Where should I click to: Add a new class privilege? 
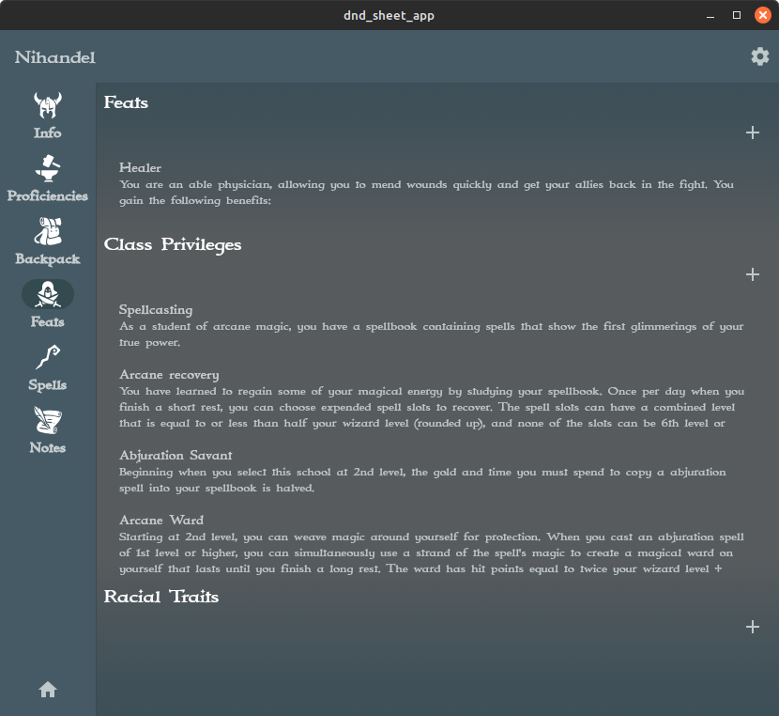tap(752, 274)
